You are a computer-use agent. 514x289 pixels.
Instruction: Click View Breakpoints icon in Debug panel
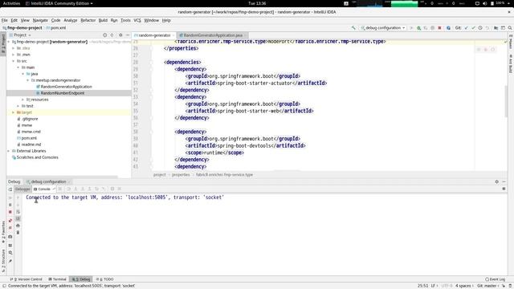10,221
